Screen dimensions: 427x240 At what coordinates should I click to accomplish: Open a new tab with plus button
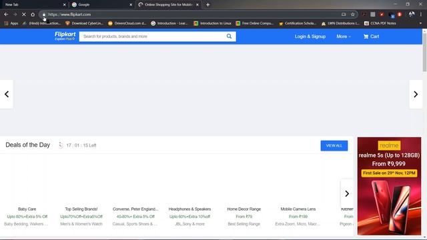tap(207, 5)
